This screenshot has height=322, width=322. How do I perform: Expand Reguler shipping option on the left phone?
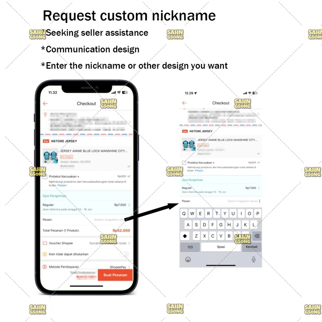pyautogui.click(x=129, y=205)
